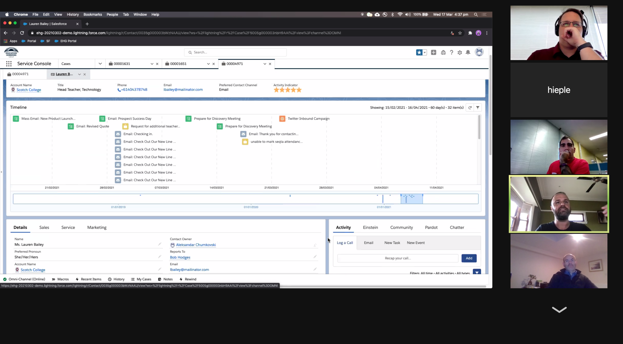Click the highlighted timeline range slider
623x344 pixels.
click(x=411, y=199)
